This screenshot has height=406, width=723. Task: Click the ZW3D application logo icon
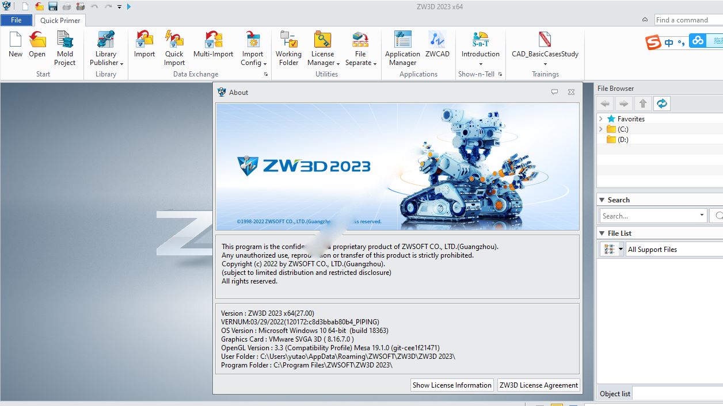coord(6,6)
